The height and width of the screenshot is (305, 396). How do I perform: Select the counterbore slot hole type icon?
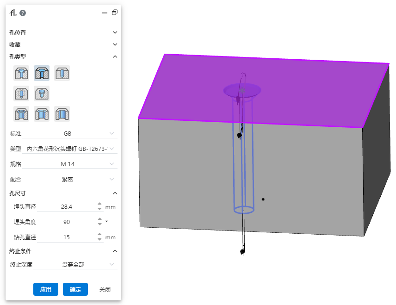point(21,114)
